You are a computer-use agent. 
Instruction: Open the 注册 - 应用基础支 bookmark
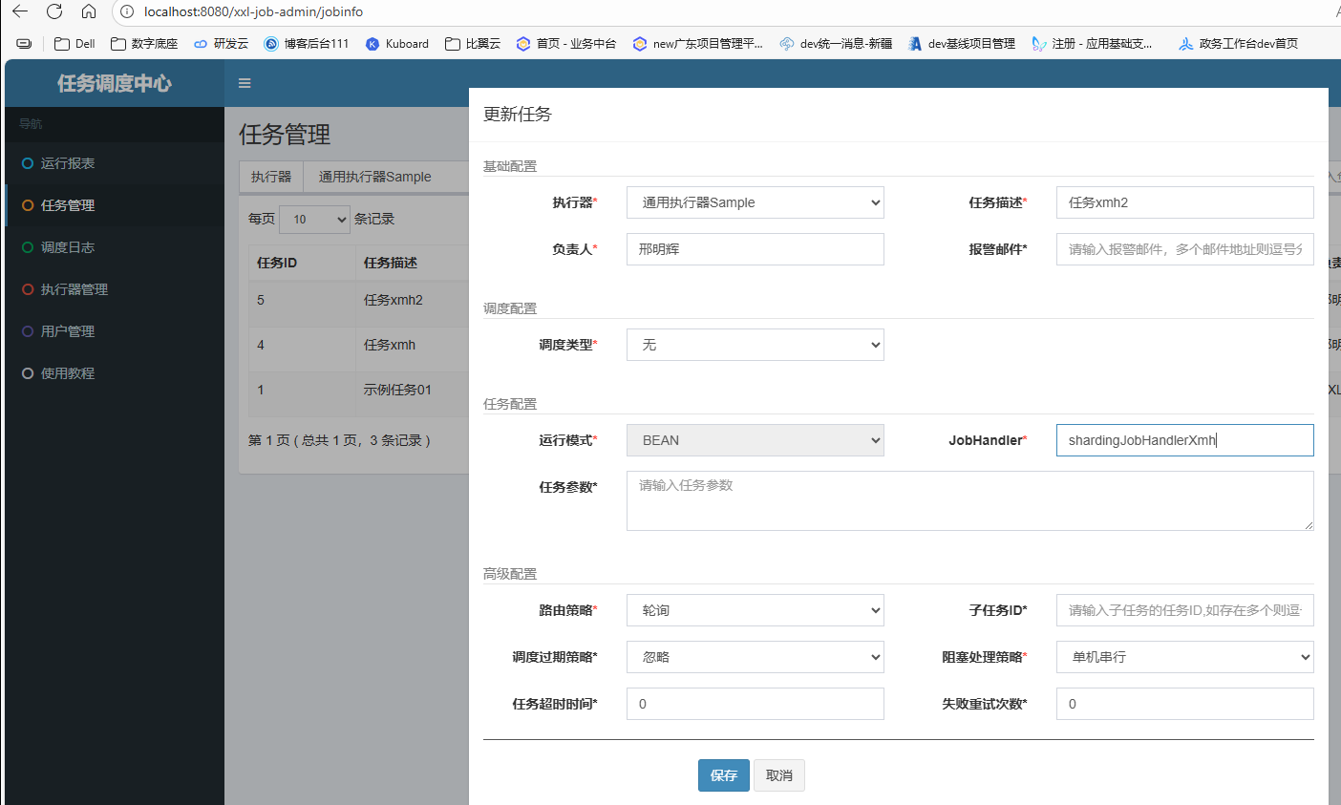[x=1093, y=43]
